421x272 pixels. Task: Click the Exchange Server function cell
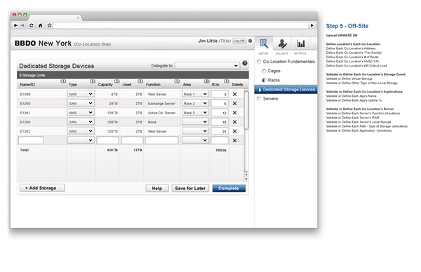tap(161, 104)
